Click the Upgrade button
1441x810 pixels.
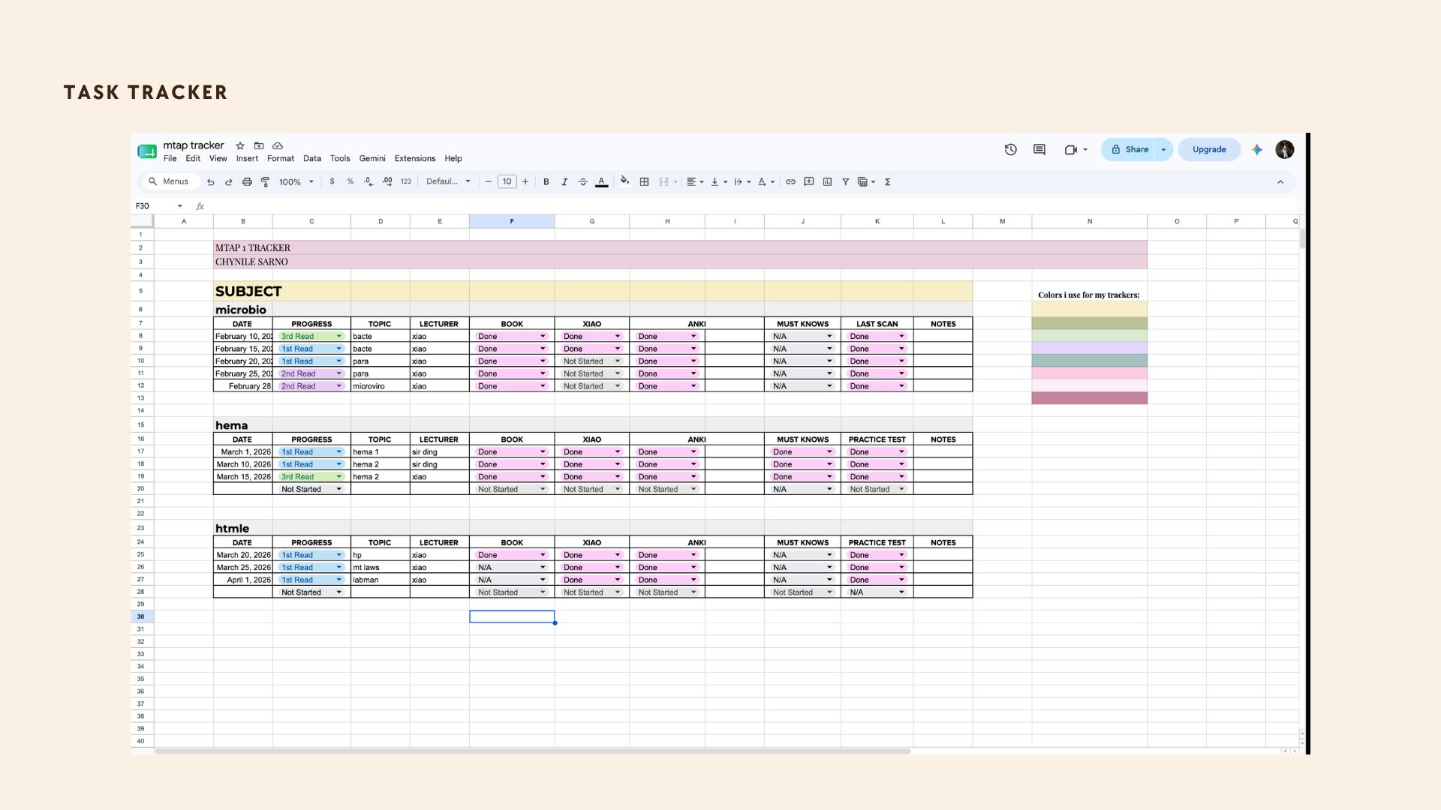click(1209, 150)
